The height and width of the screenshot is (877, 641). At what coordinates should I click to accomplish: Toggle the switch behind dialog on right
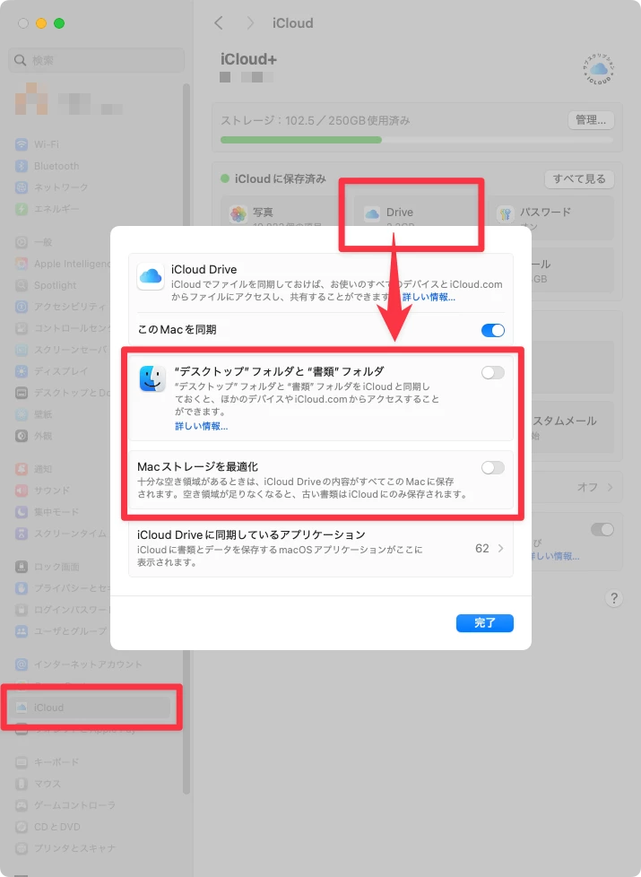(x=602, y=529)
